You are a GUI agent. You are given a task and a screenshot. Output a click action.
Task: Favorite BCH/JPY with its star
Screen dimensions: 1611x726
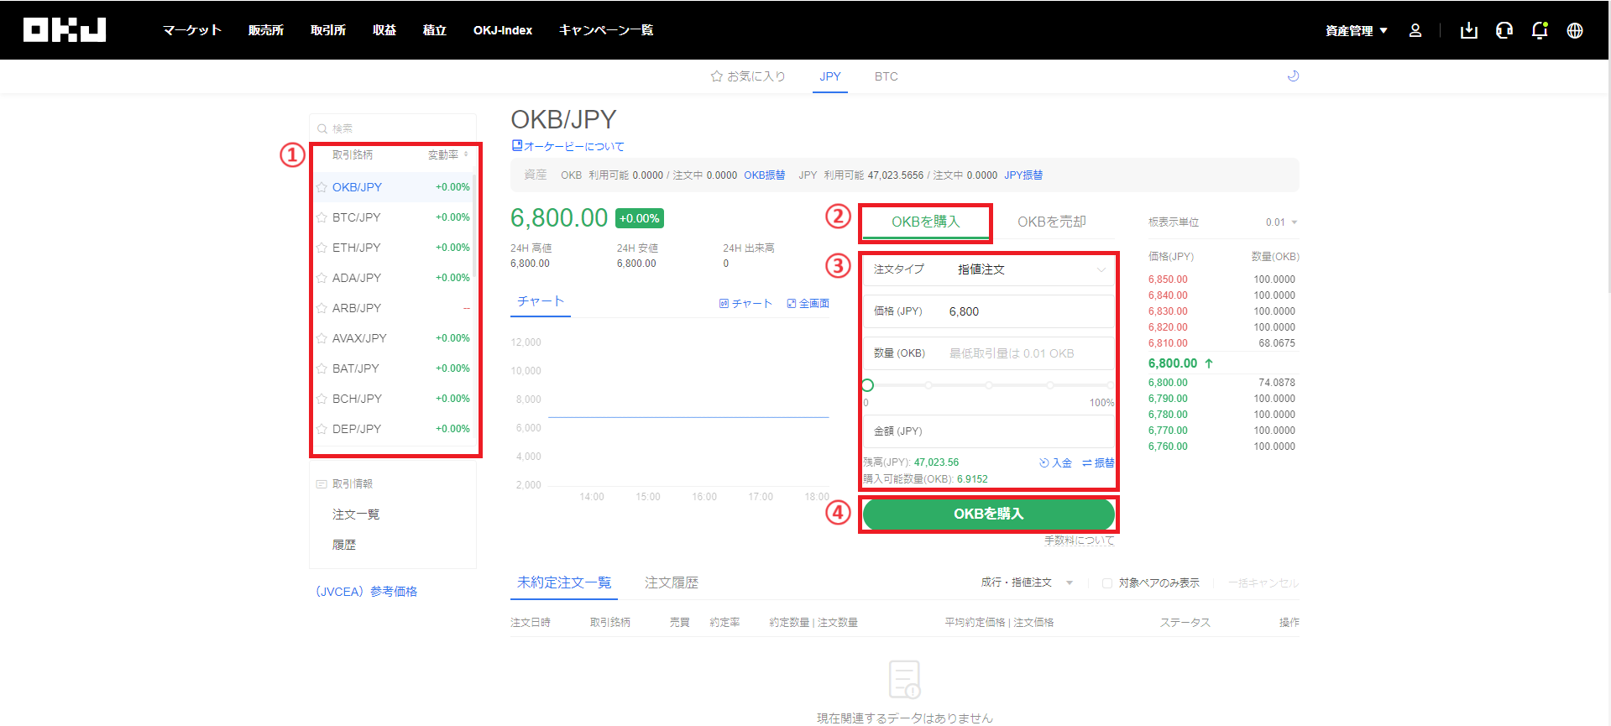322,399
